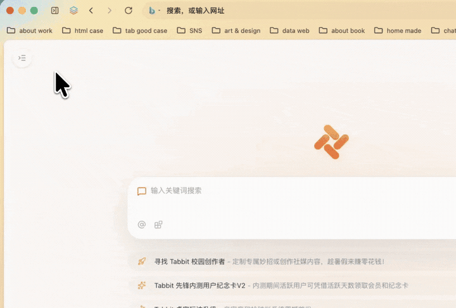Click the @ mention icon
The image size is (456, 308).
pyautogui.click(x=142, y=225)
